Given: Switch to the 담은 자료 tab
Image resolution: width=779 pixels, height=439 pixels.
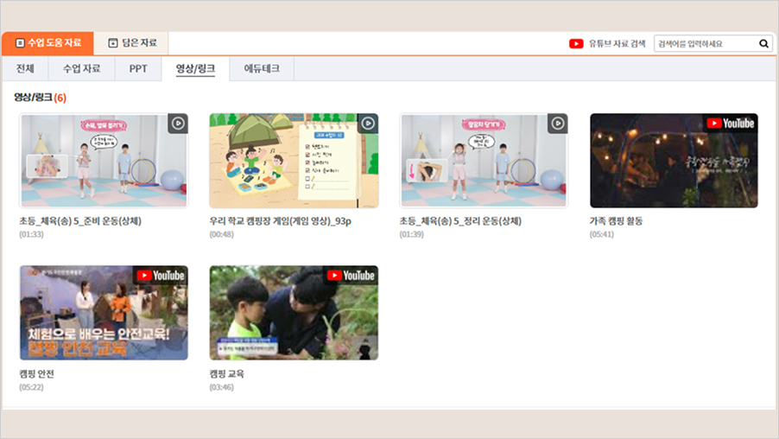Looking at the screenshot, I should pos(131,43).
